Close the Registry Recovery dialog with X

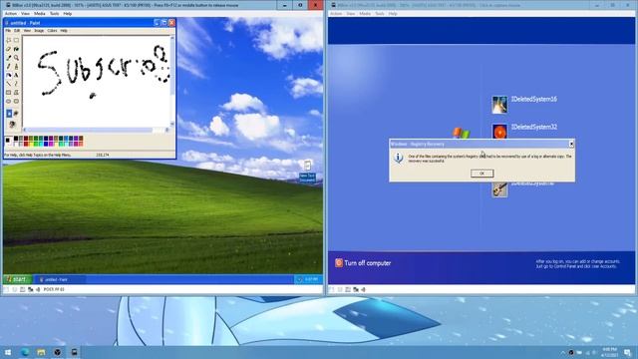pyautogui.click(x=571, y=144)
